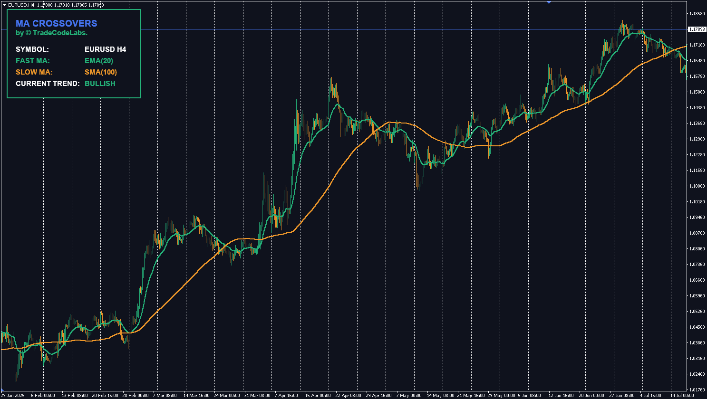Click the BULLISH current trend value

100,84
